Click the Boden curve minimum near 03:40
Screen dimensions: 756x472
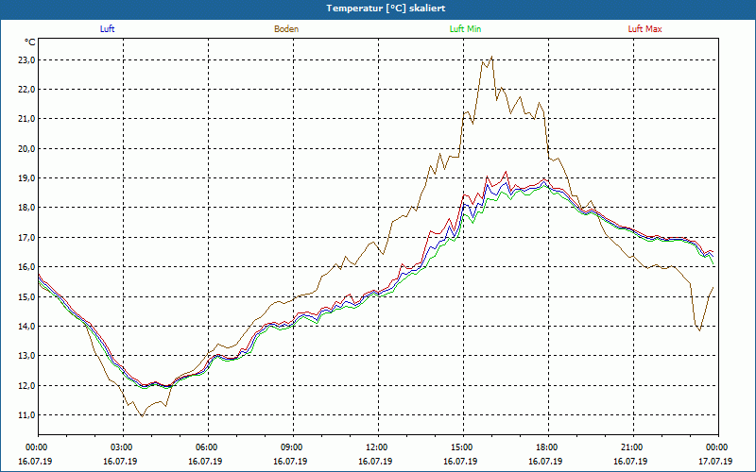[x=142, y=415]
